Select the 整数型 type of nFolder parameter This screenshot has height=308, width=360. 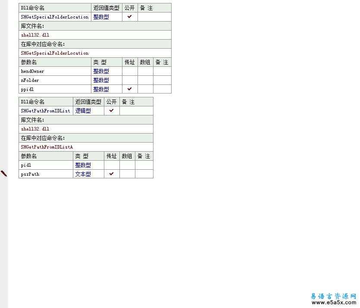click(x=101, y=80)
